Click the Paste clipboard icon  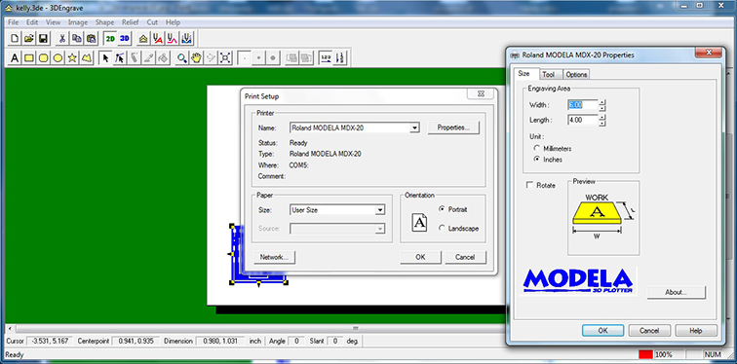click(92, 39)
